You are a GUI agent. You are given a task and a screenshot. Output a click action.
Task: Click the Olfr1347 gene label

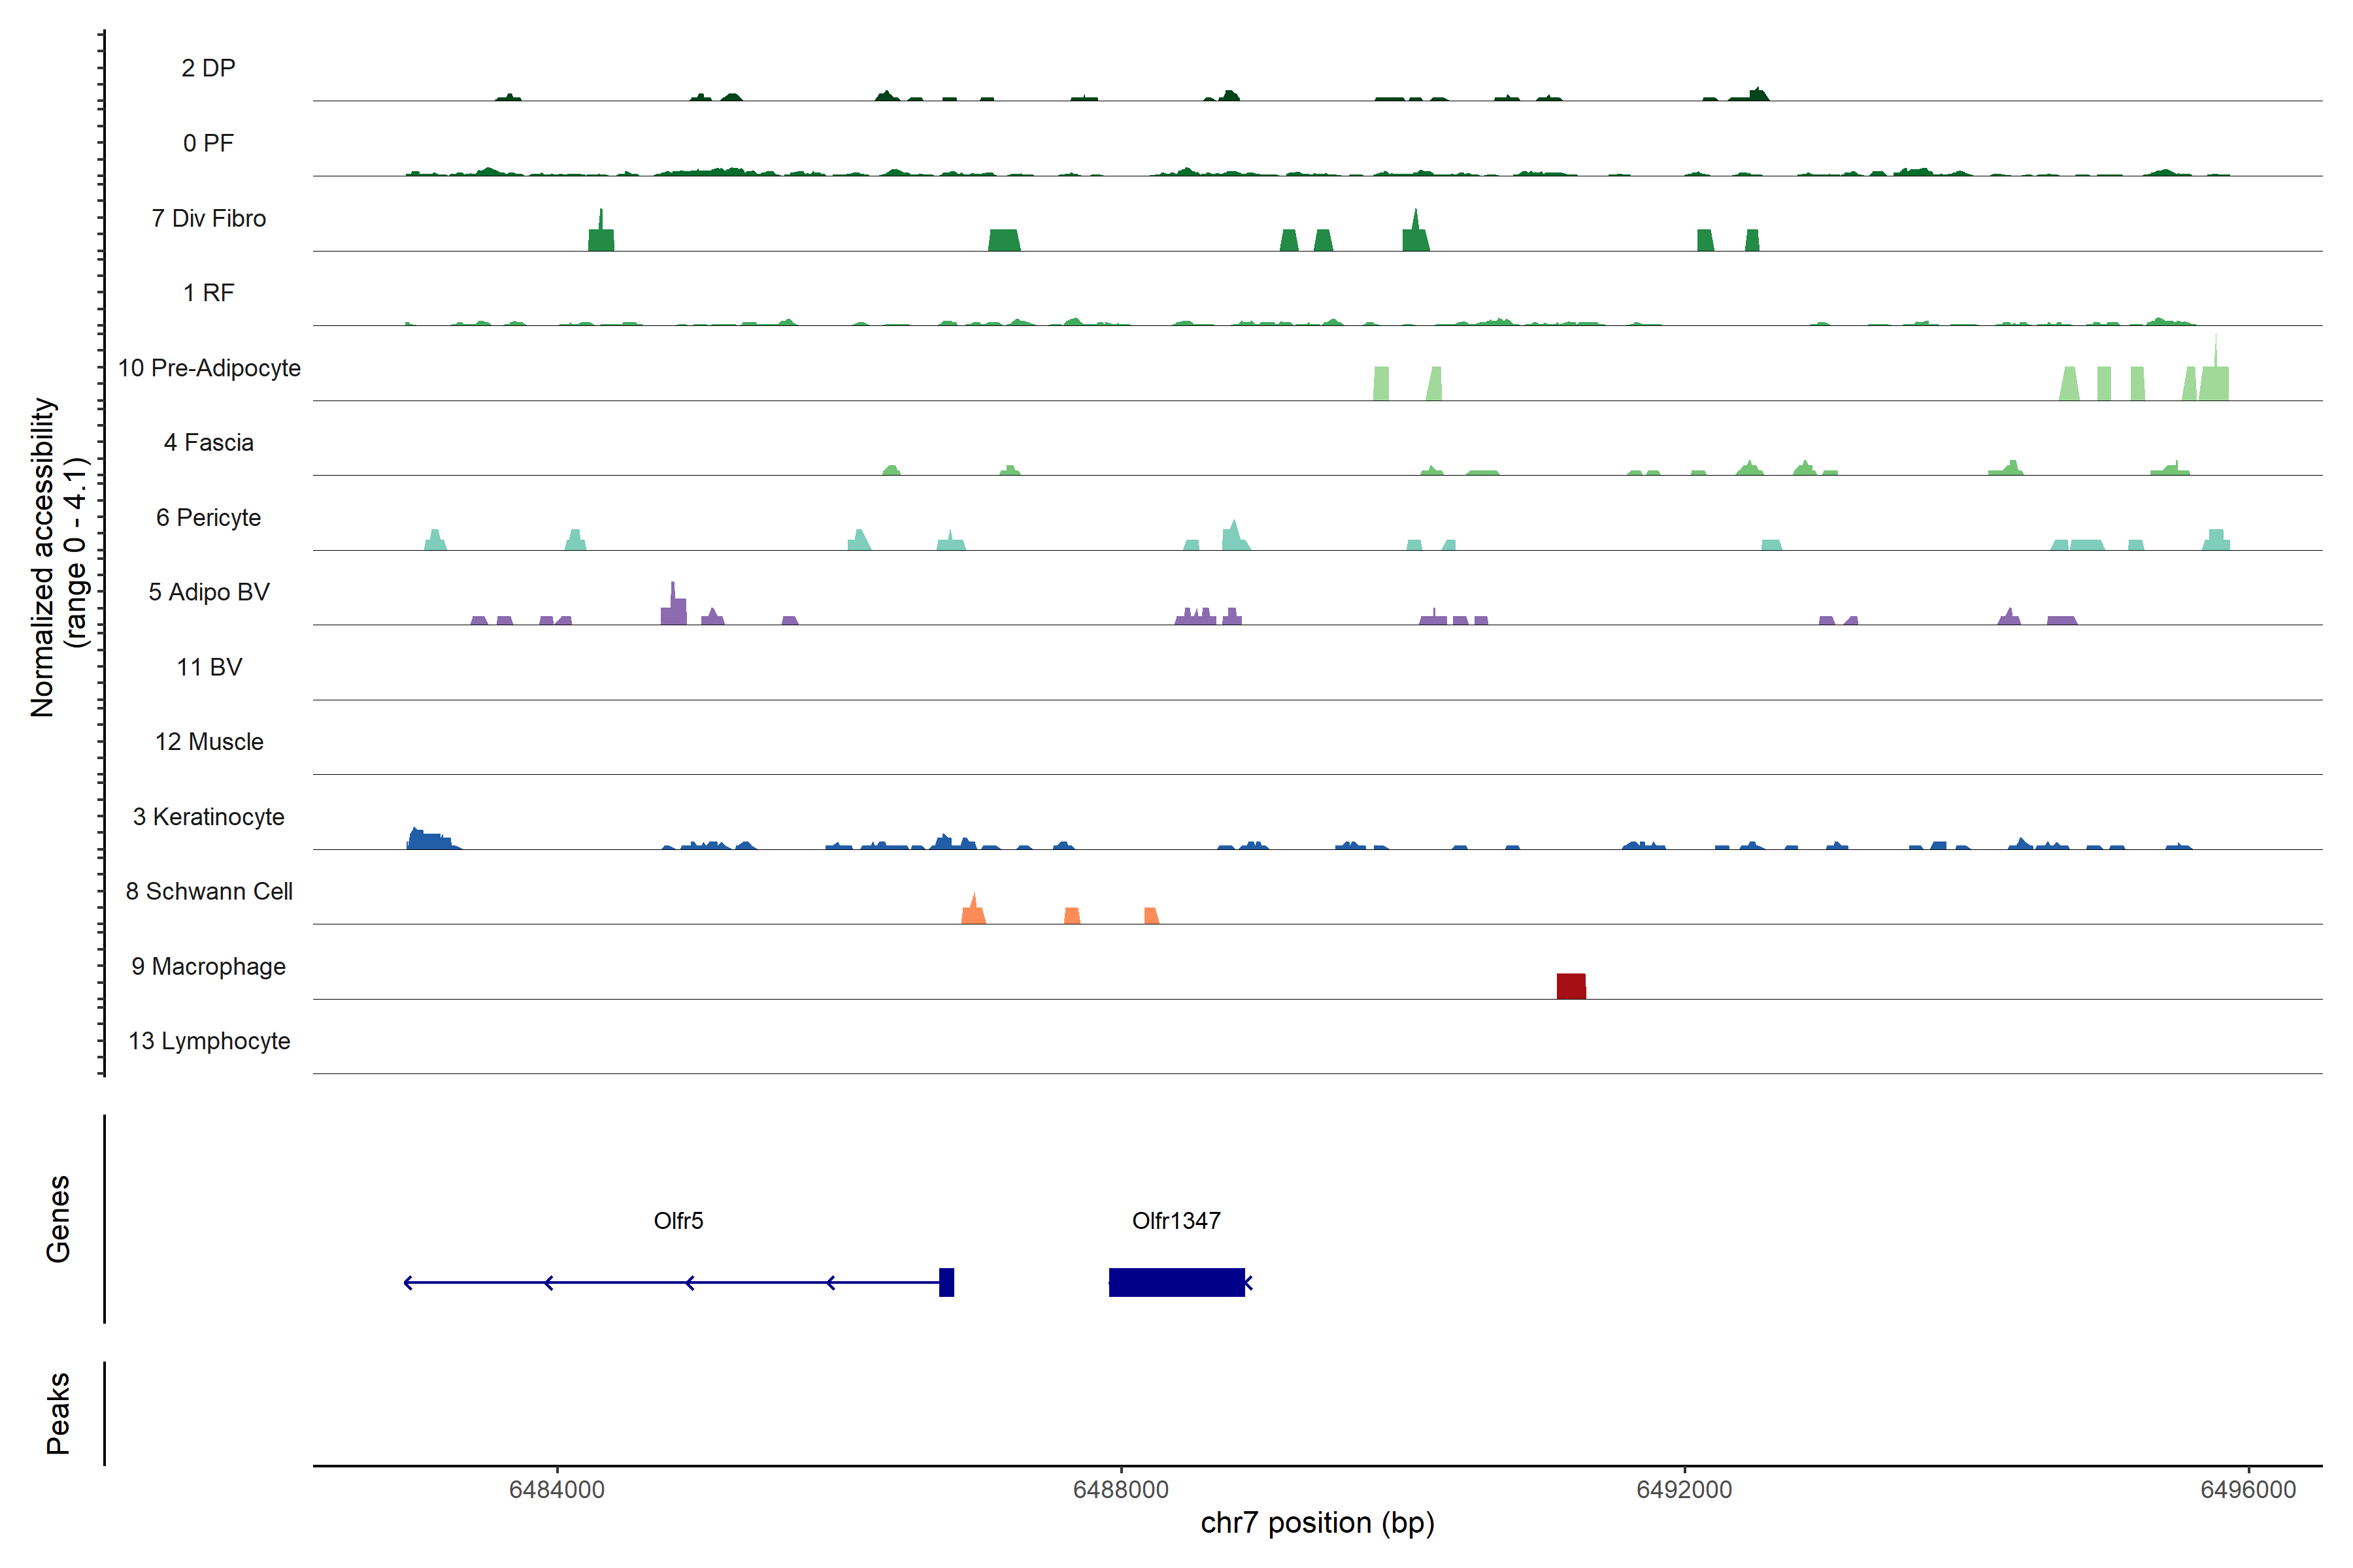(1175, 1220)
